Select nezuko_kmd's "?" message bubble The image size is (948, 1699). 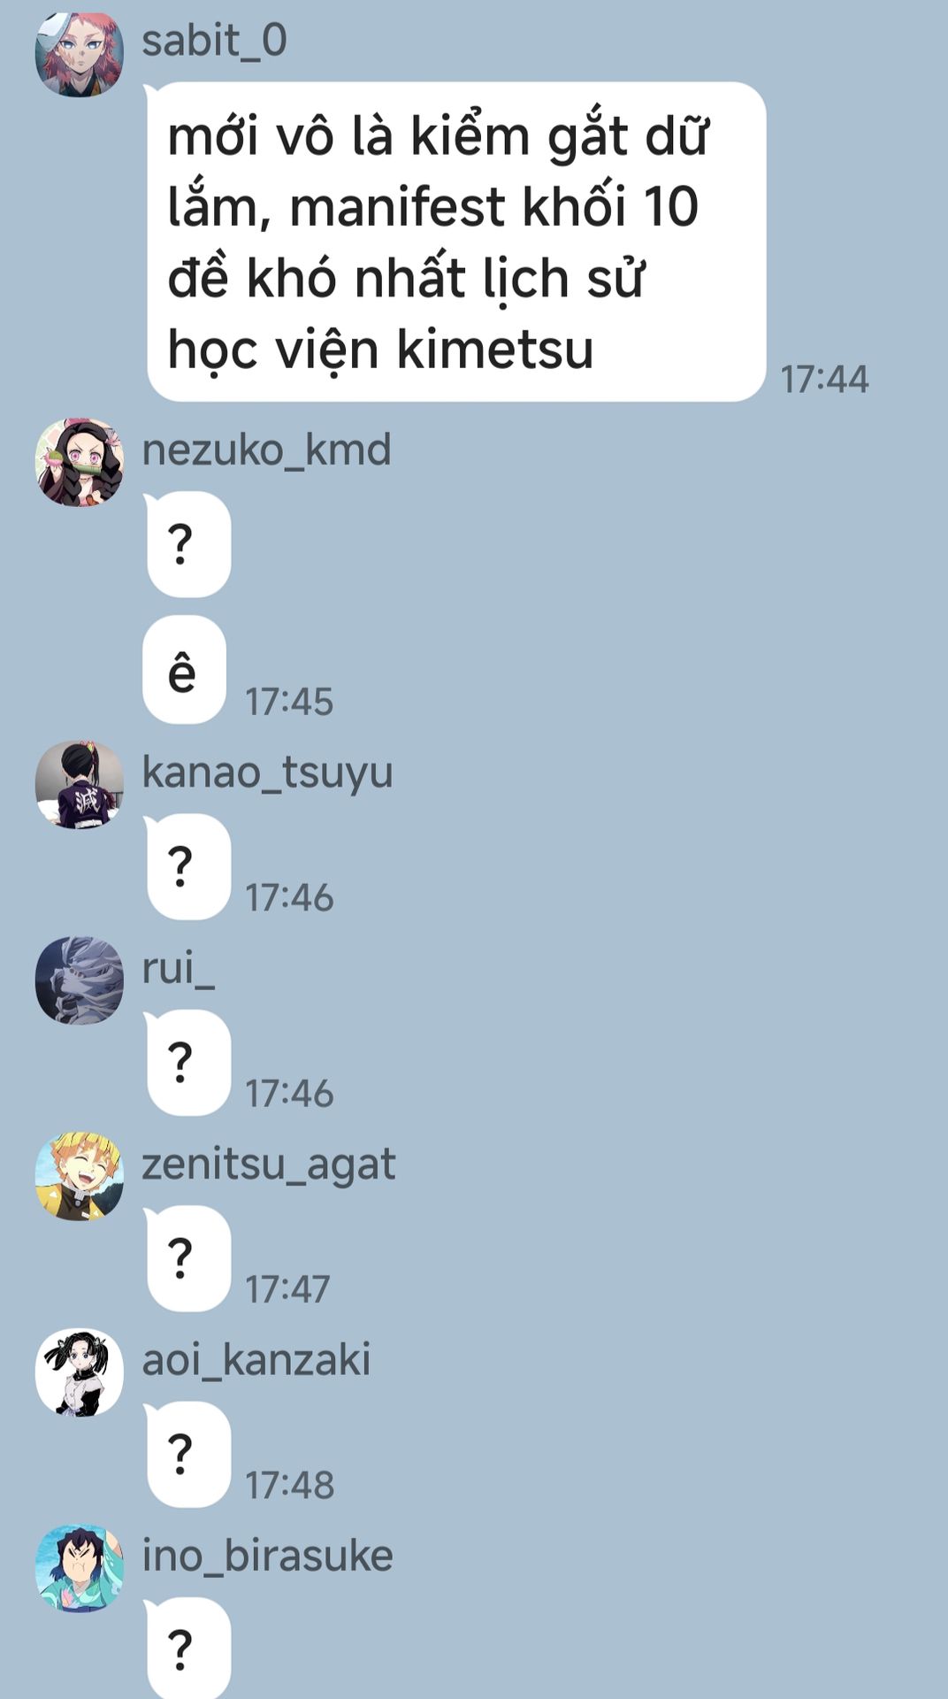click(187, 544)
